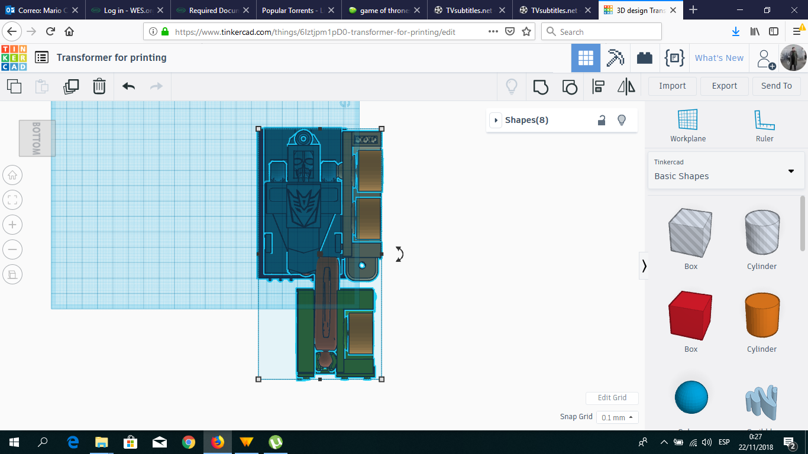The height and width of the screenshot is (454, 808).
Task: Click the Align tool icon
Action: tap(598, 87)
